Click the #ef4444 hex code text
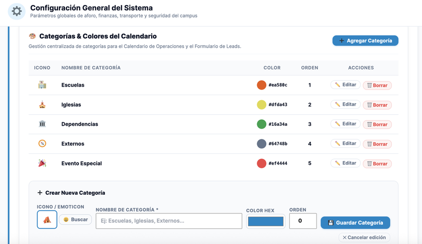This screenshot has height=244, width=422. click(x=278, y=164)
